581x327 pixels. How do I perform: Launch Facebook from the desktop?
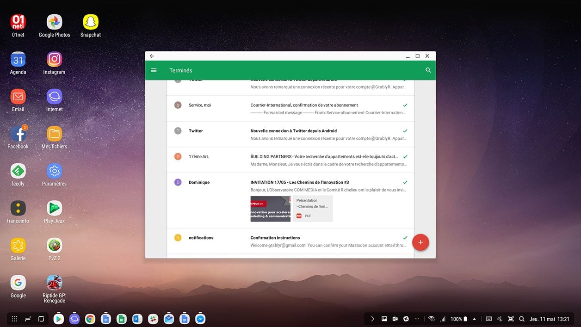point(18,138)
